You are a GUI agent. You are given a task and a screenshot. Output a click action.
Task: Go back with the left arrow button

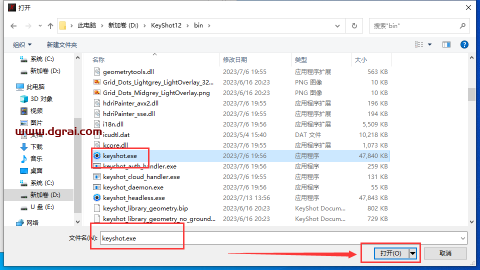pos(13,26)
